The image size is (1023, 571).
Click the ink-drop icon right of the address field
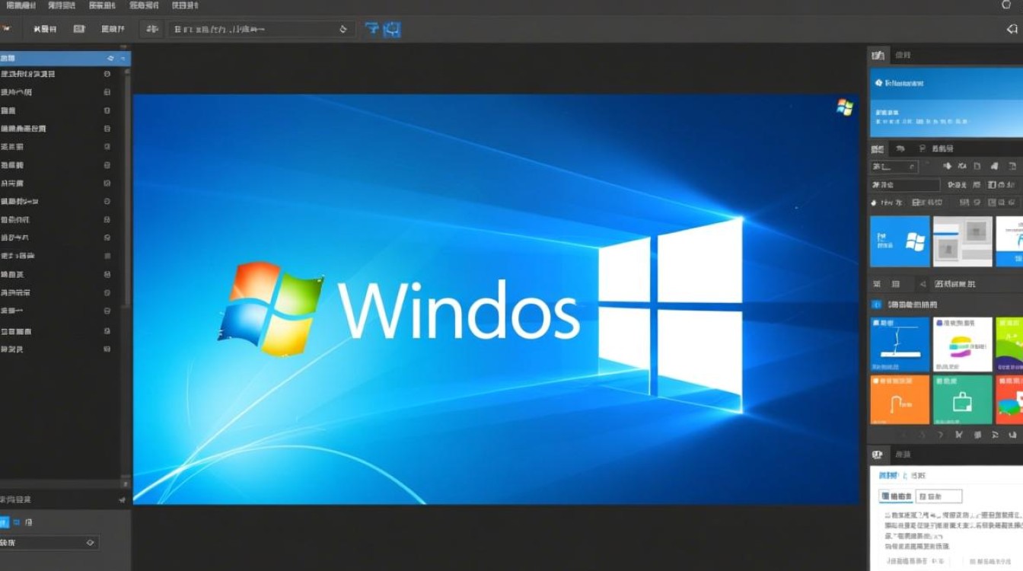(x=343, y=28)
